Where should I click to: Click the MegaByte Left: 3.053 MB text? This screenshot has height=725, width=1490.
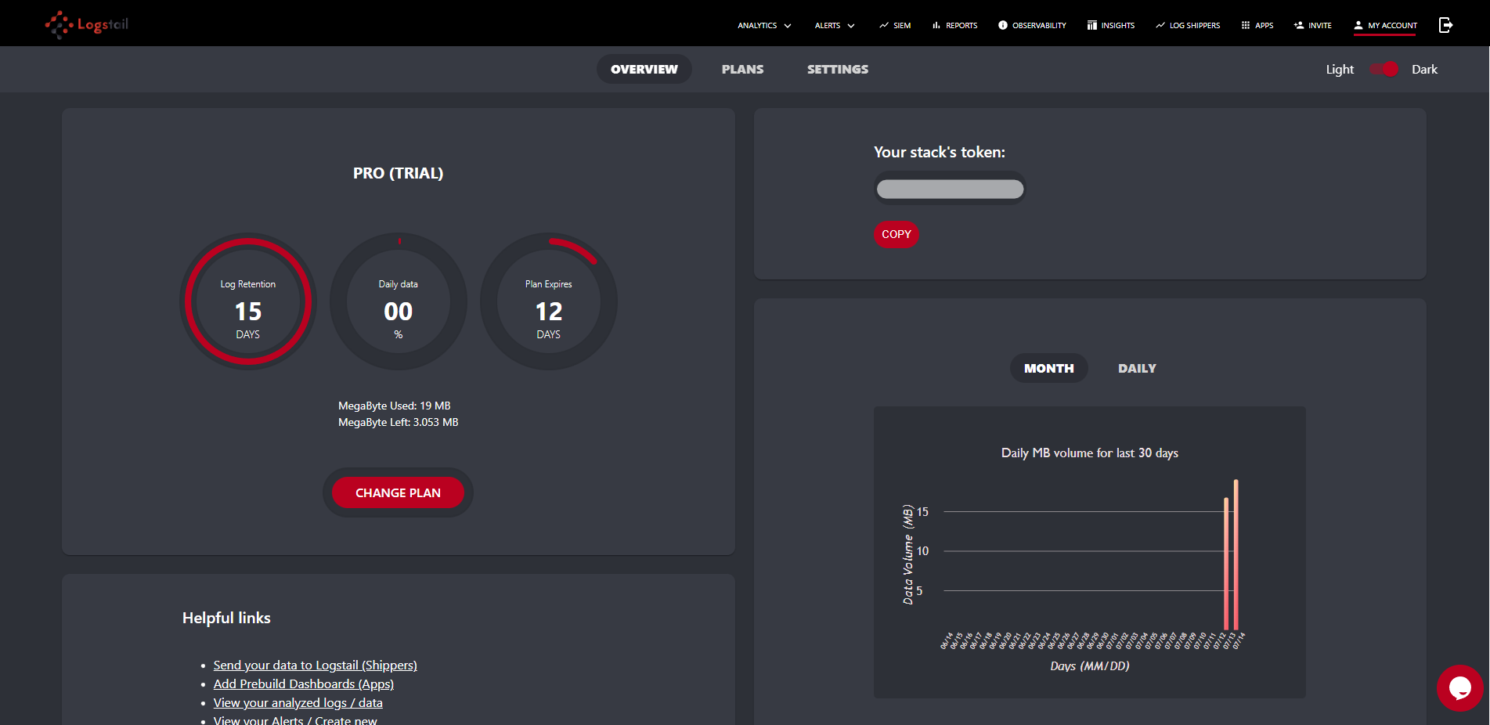tap(399, 422)
